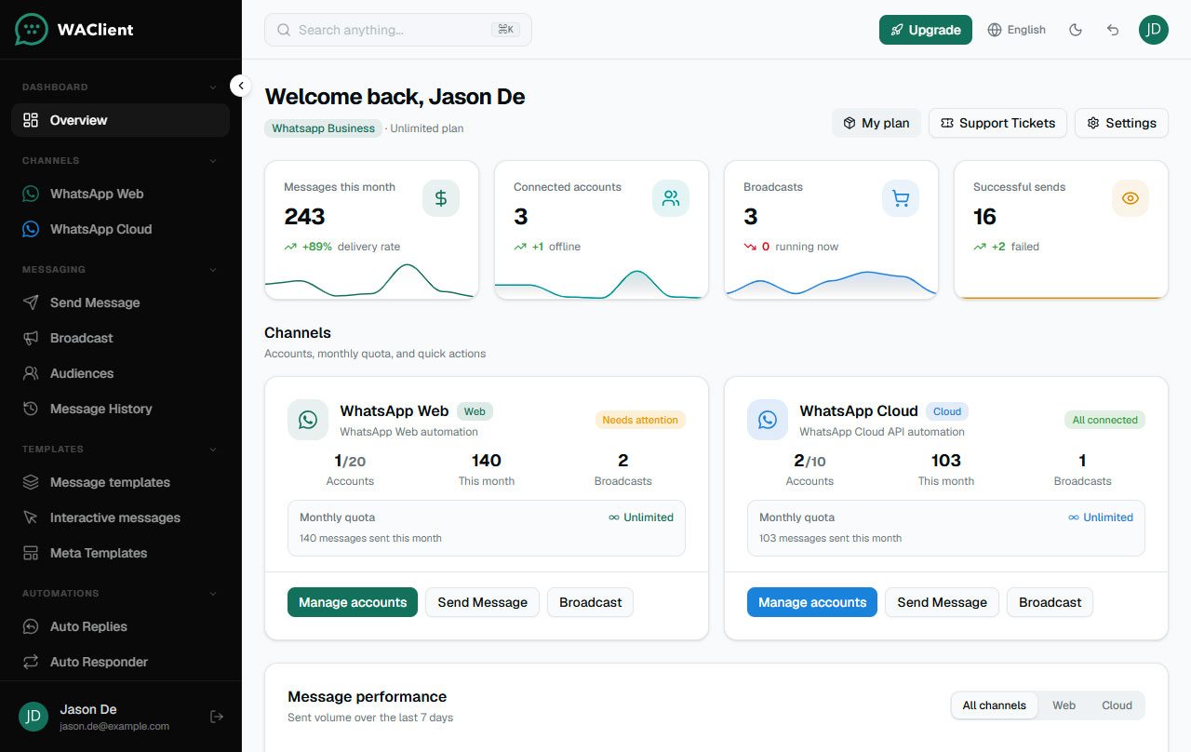The height and width of the screenshot is (752, 1191).
Task: Click the WAClient logo icon
Action: (x=31, y=29)
